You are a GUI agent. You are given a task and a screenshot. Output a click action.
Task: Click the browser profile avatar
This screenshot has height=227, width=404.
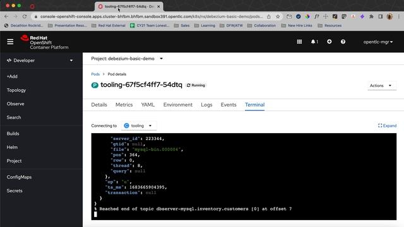pyautogui.click(x=389, y=16)
